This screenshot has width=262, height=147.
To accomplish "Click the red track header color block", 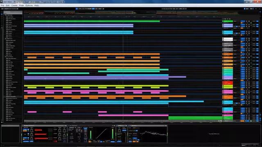I will [x=228, y=83].
